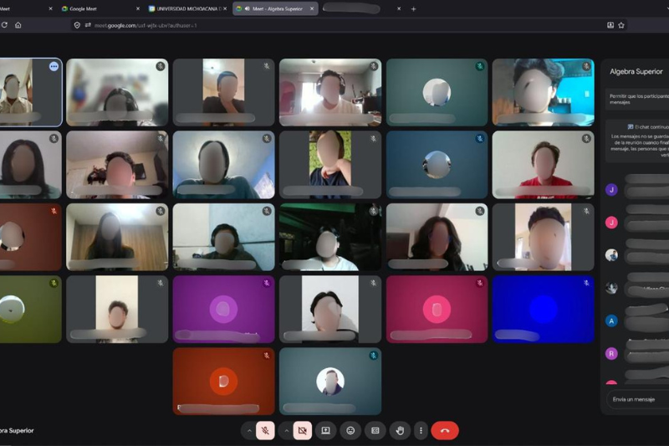Toggle closed captions button
This screenshot has width=669, height=446.
pyautogui.click(x=375, y=430)
